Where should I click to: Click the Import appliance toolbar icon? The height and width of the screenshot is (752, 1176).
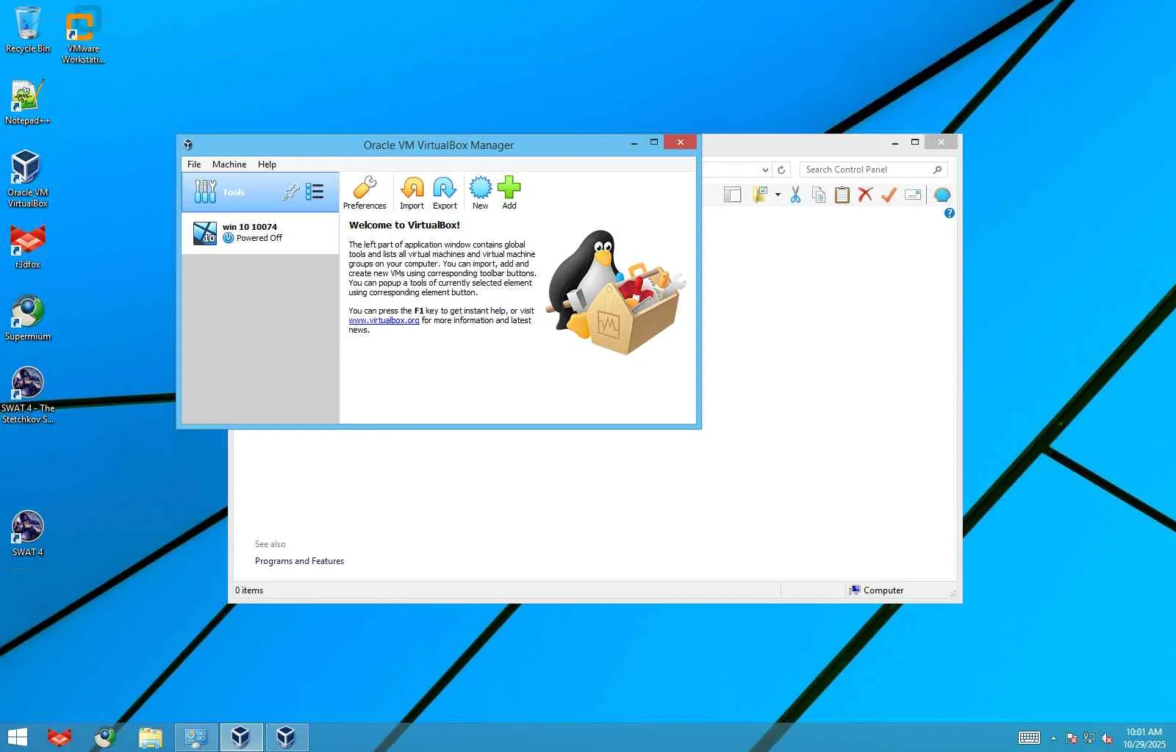[412, 193]
